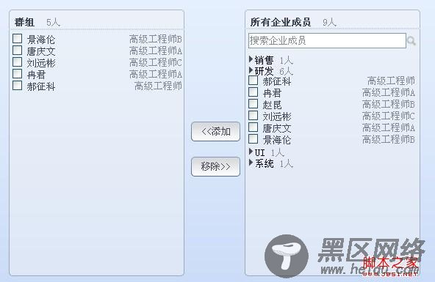The width and height of the screenshot is (435, 282).
Task: Collapse the 研发 department triangle
Action: tap(251, 70)
